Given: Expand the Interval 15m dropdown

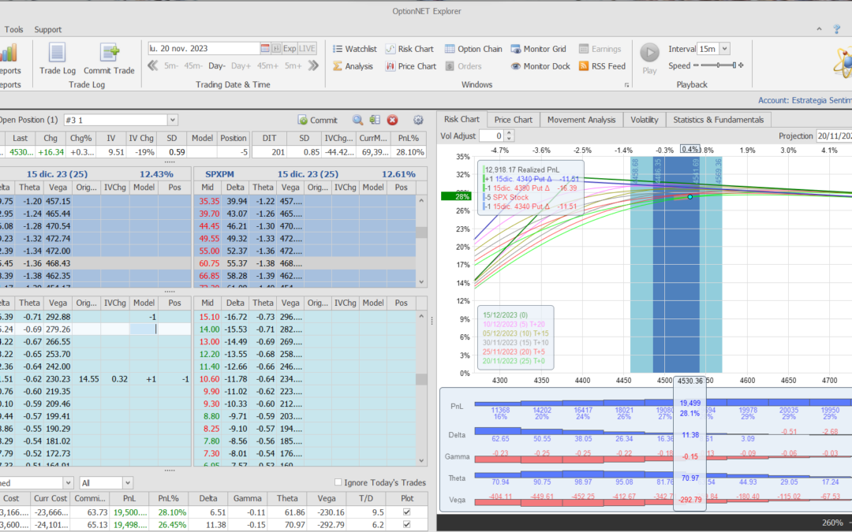Looking at the screenshot, I should [725, 49].
